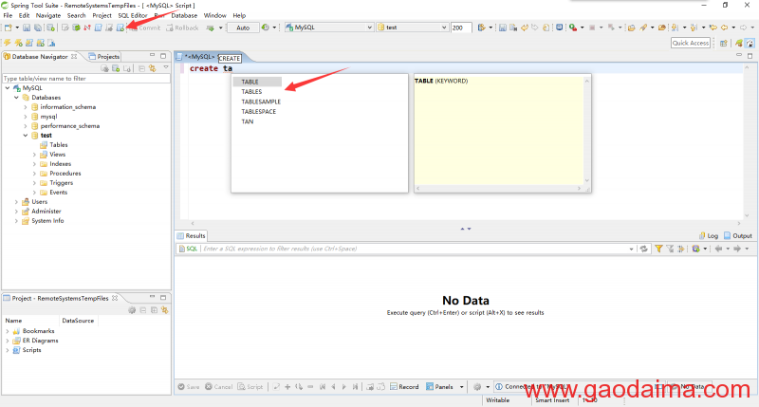
Task: Click the Explain execution plan icon
Action: click(51, 43)
